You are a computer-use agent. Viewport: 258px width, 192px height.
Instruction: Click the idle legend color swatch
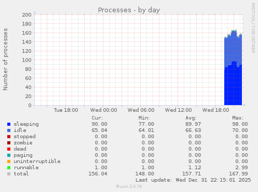click(x=9, y=130)
